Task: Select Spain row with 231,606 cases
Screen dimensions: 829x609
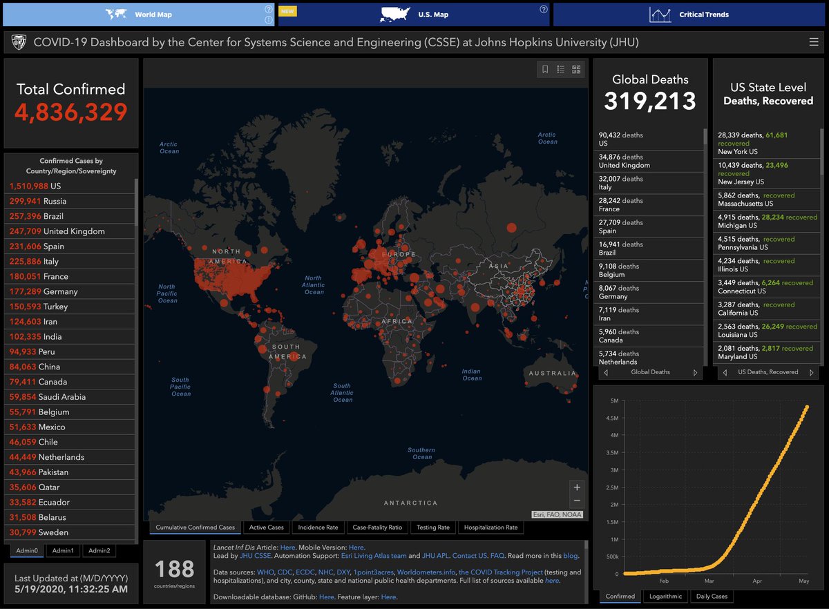Action: (x=69, y=246)
